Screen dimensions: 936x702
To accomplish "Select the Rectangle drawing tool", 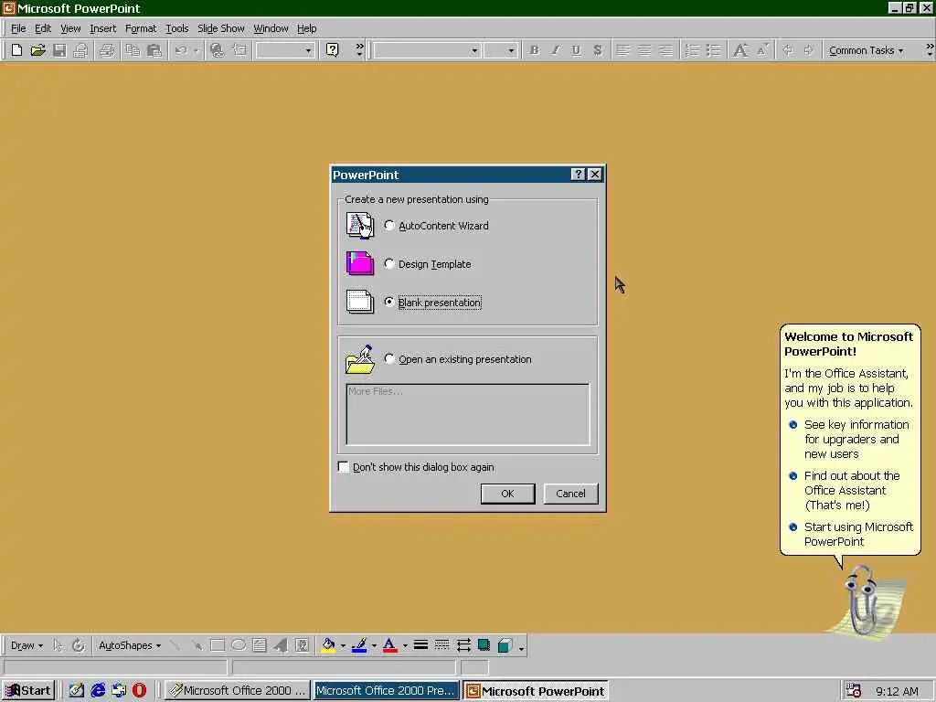I will point(218,645).
